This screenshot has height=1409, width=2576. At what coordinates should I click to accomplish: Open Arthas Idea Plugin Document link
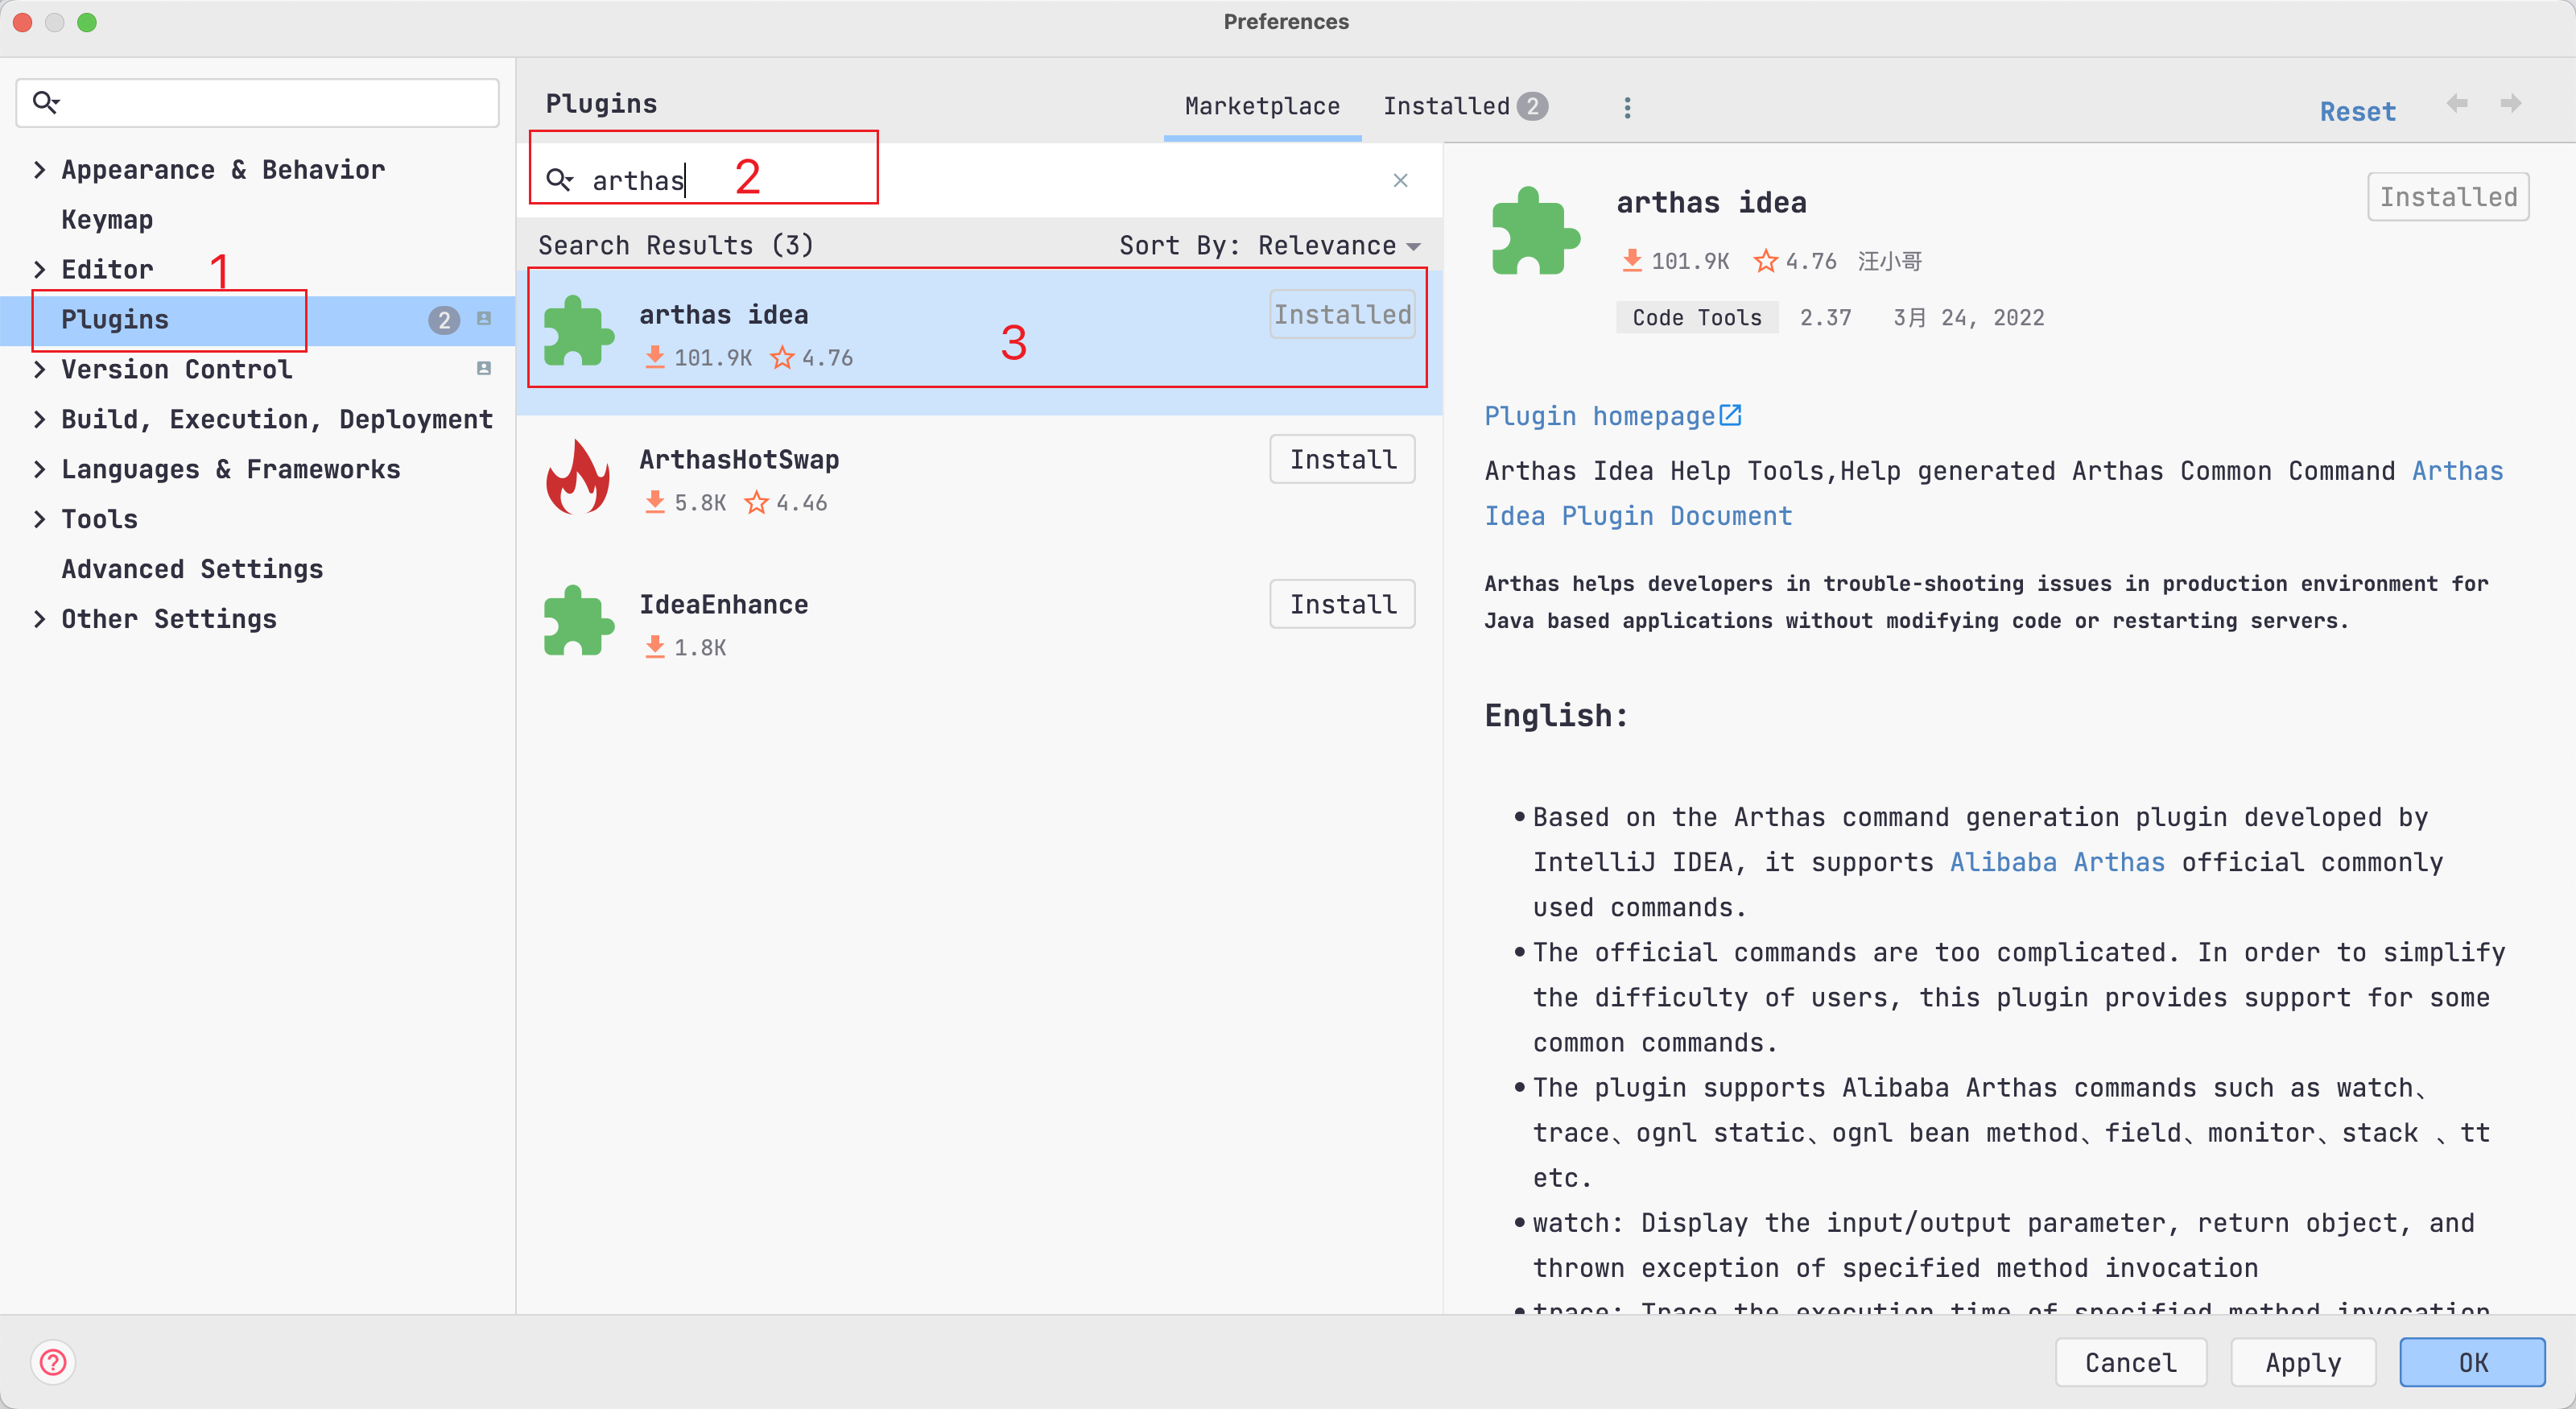(1638, 516)
